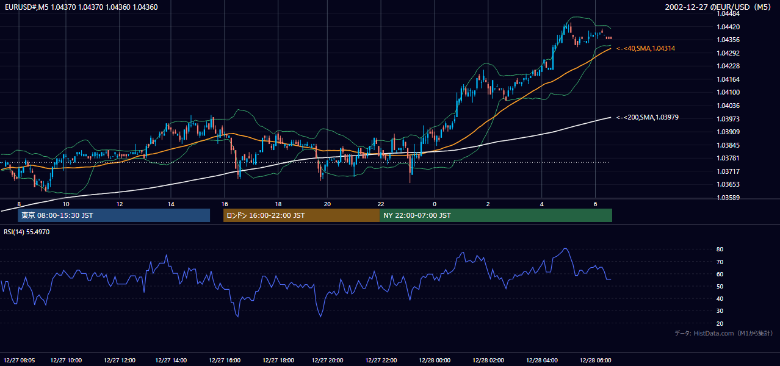Click the London 16:00-22:00 JST session bar

[x=302, y=215]
